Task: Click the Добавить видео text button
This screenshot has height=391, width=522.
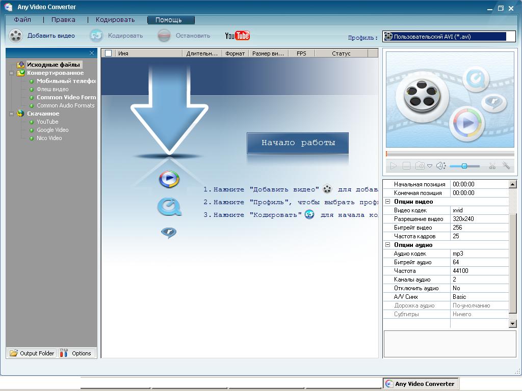Action: [x=51, y=36]
